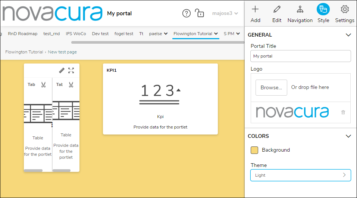Screen dimensions: 357x198
Task: Click the Background color label
Action: pyautogui.click(x=276, y=150)
